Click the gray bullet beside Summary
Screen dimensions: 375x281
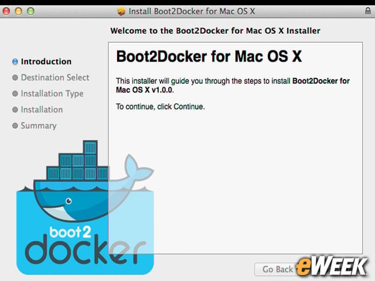pyautogui.click(x=15, y=125)
